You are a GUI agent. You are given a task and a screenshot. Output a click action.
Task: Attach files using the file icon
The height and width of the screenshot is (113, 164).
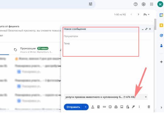point(98,107)
